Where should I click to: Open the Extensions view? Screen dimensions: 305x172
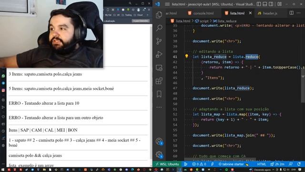159,81
